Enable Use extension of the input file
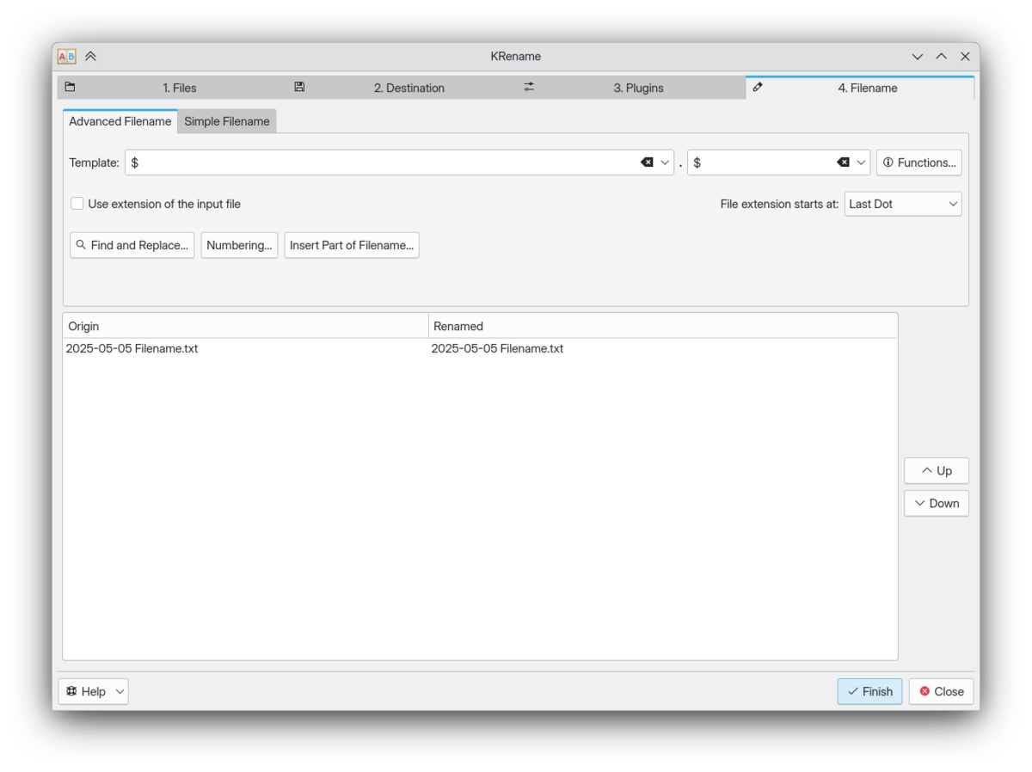Image resolution: width=1032 pixels, height=772 pixels. pyautogui.click(x=77, y=204)
